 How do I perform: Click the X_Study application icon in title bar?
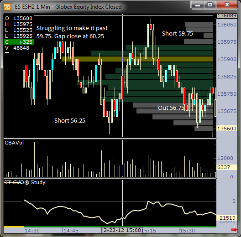tap(7, 7)
